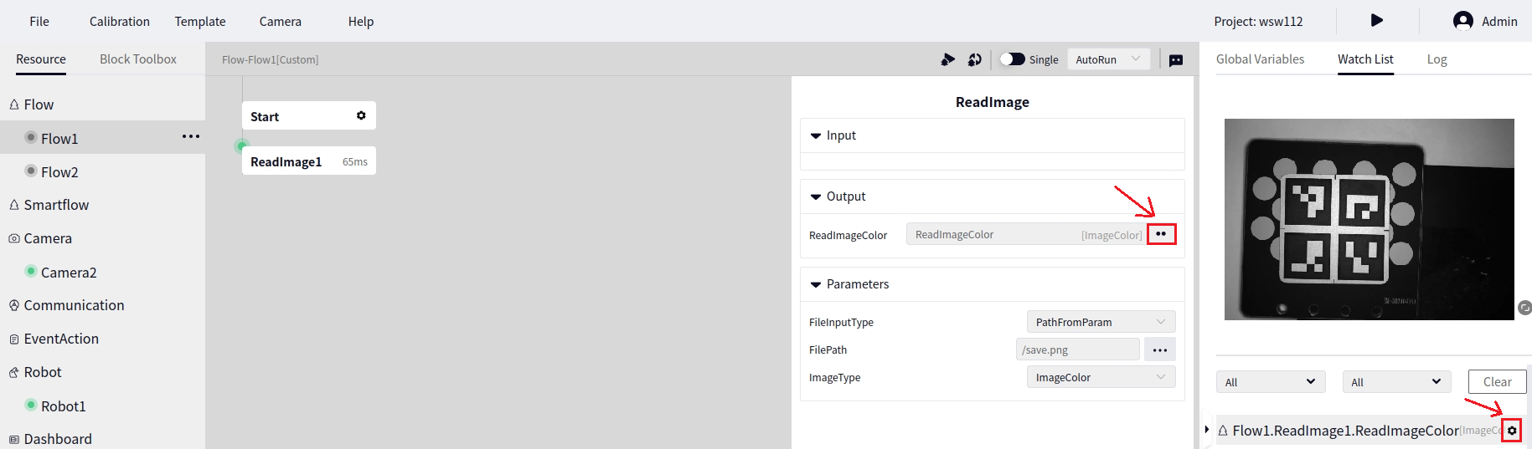1532x449 pixels.
Task: Open gear settings for Flow1.ReadImage1.ReadImageColor watch item
Action: [1512, 431]
